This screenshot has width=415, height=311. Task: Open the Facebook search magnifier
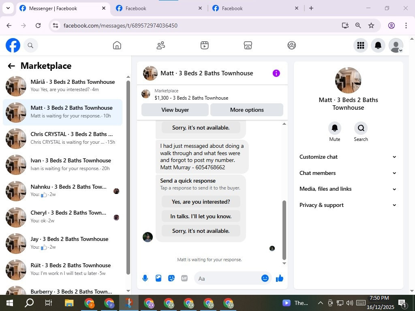point(30,45)
